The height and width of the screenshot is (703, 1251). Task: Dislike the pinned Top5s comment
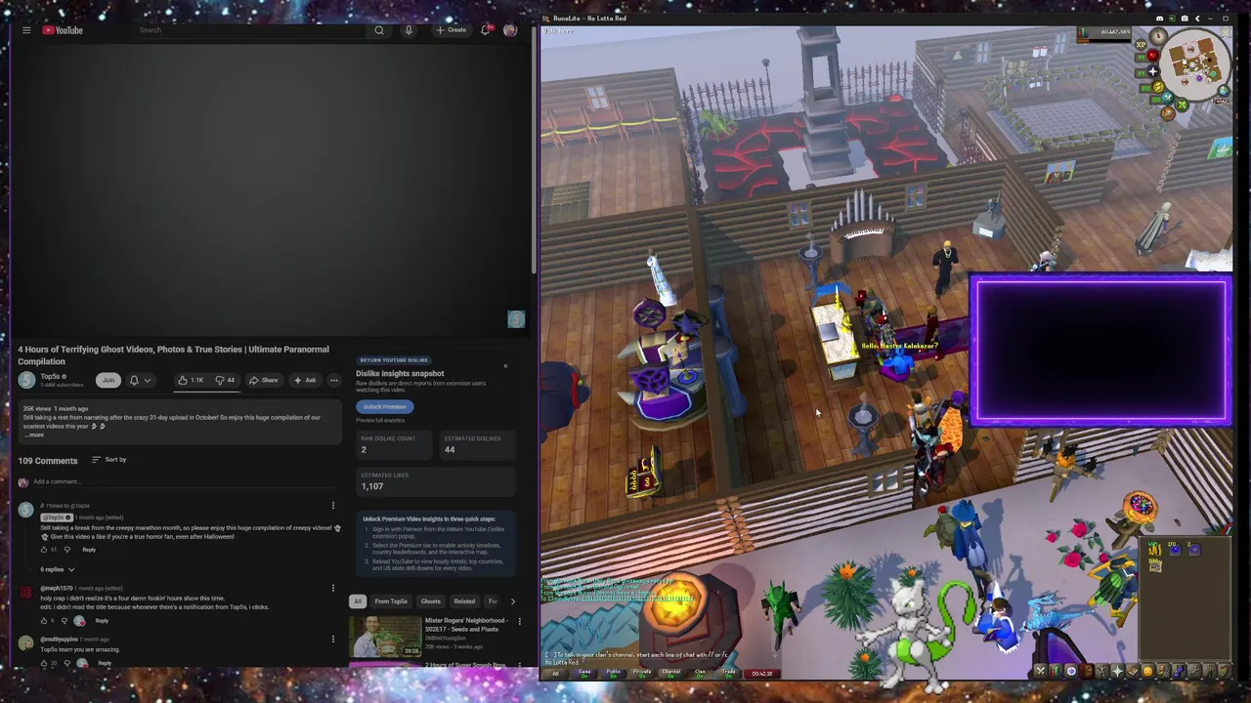pos(67,550)
